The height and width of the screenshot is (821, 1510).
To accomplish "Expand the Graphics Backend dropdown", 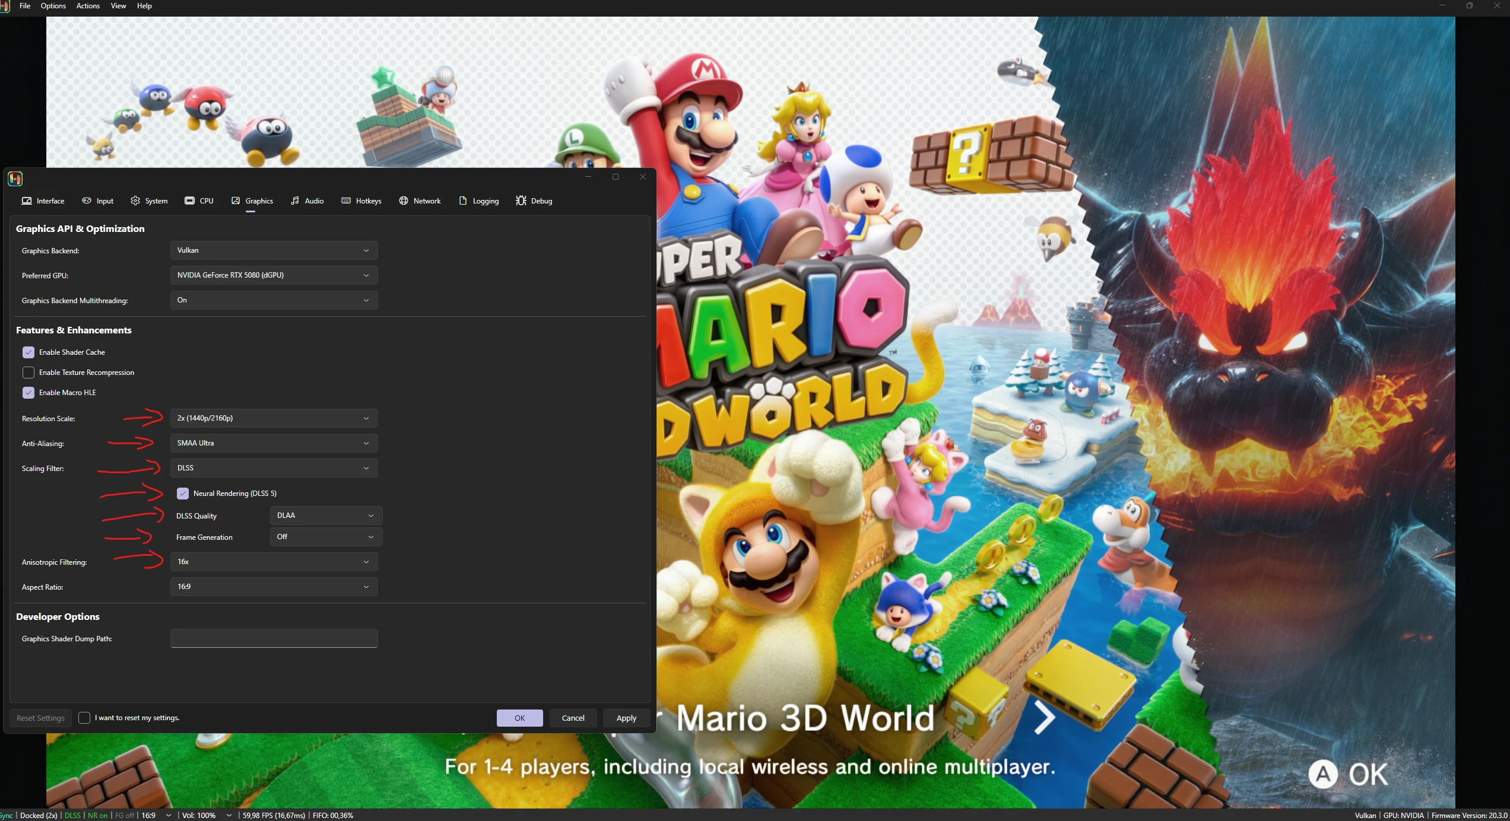I will [x=274, y=250].
